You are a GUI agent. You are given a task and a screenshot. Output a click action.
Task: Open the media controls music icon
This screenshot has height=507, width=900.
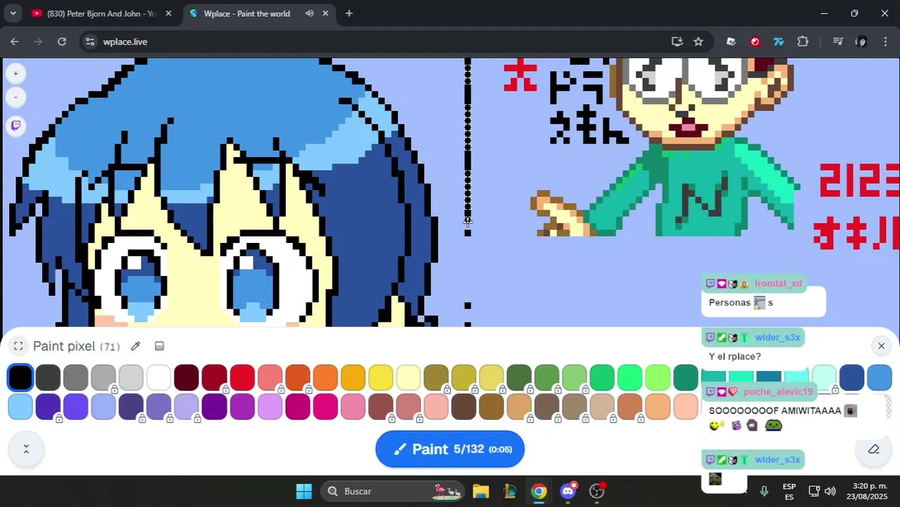coord(837,42)
